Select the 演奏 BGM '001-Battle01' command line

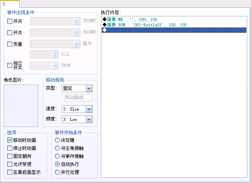174,25
